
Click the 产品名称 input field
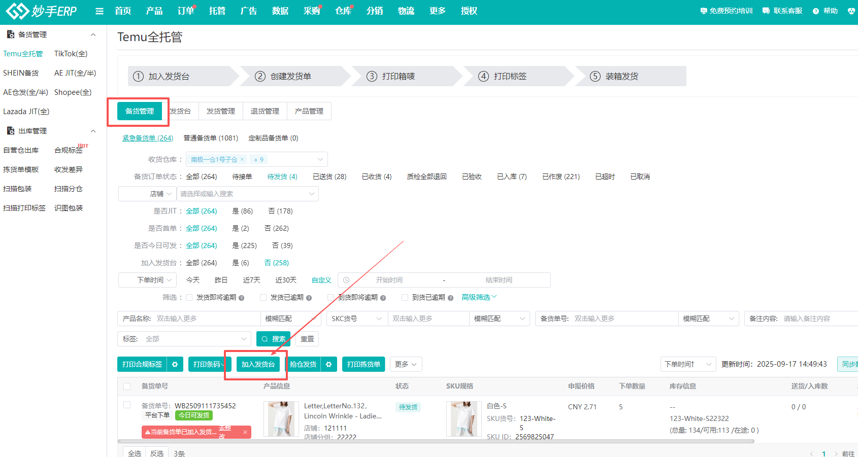coord(206,319)
